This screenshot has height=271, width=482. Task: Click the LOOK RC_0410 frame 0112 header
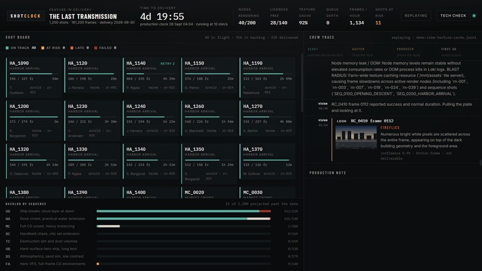pos(365,121)
